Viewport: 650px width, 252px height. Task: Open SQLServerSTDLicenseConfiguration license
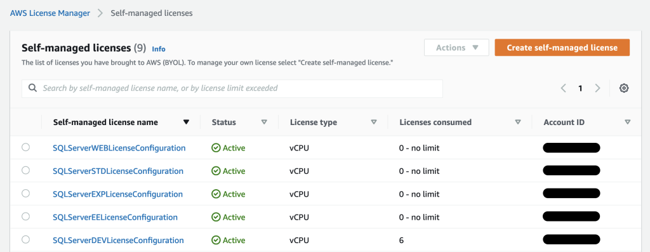point(118,171)
